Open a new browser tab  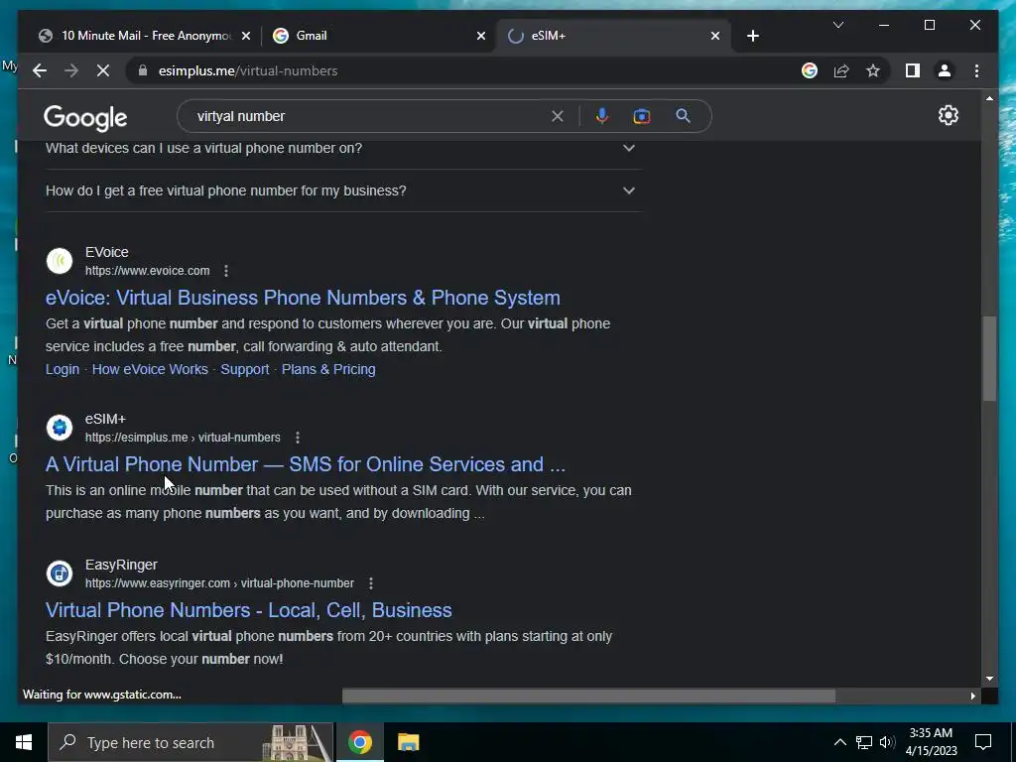752,36
